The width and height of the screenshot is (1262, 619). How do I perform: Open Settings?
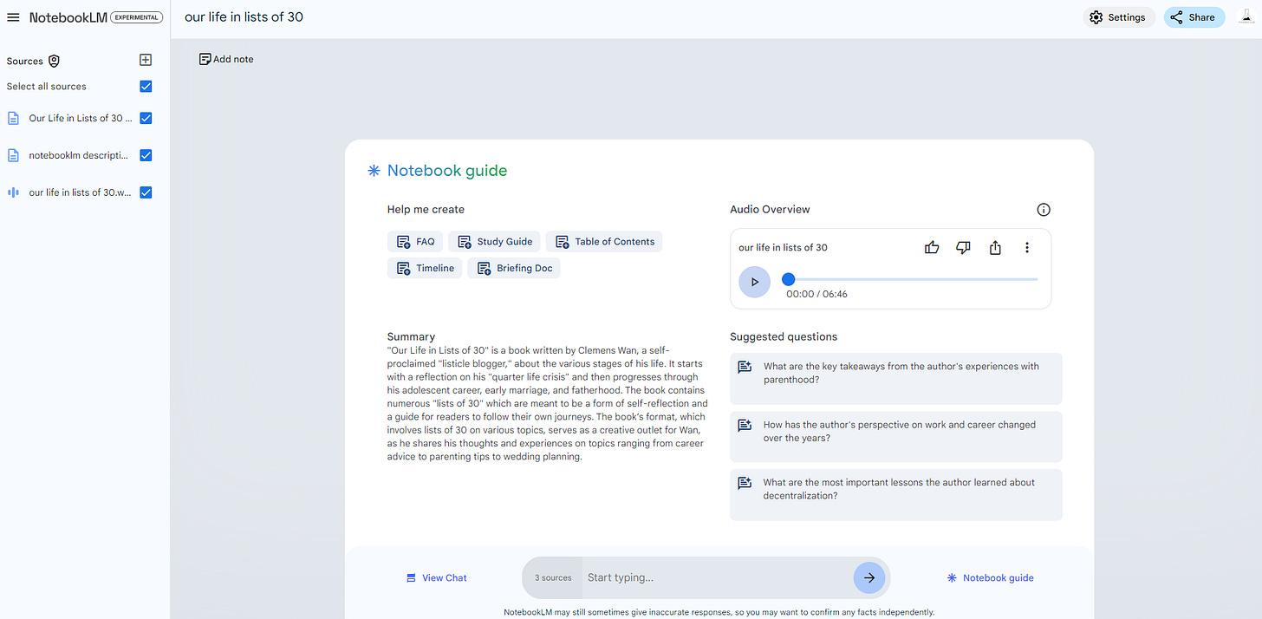(1119, 17)
